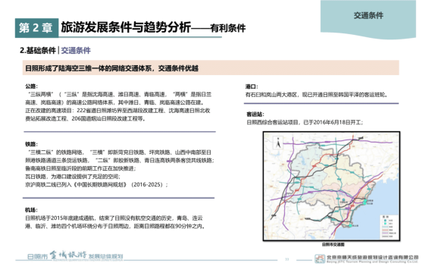Click the 港口 section heading
The width and height of the screenshot is (432, 273).
[252, 86]
